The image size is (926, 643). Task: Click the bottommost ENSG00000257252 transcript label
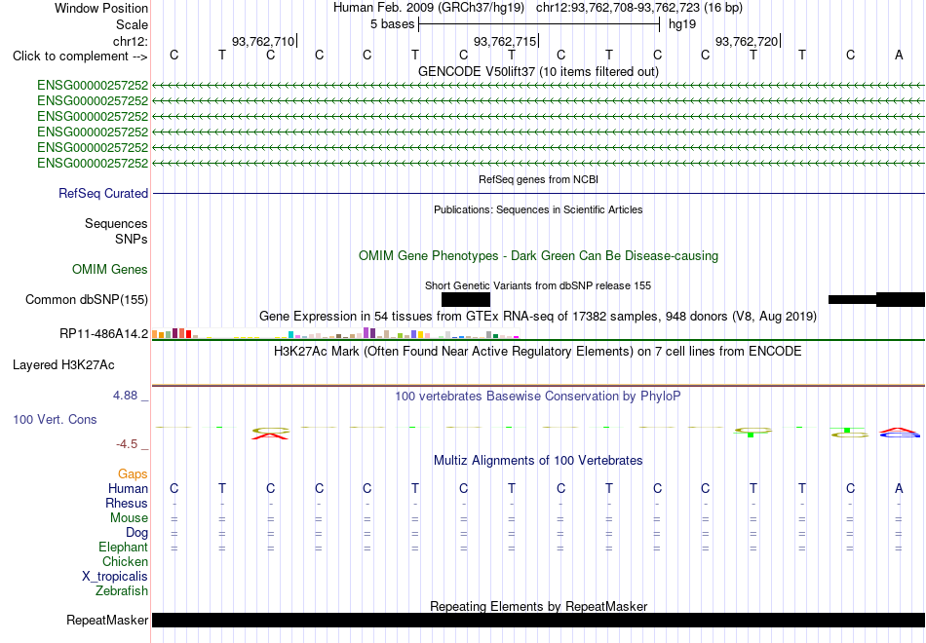93,163
